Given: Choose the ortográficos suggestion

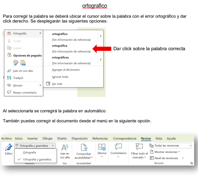Looking at the screenshot, I should (60, 58).
